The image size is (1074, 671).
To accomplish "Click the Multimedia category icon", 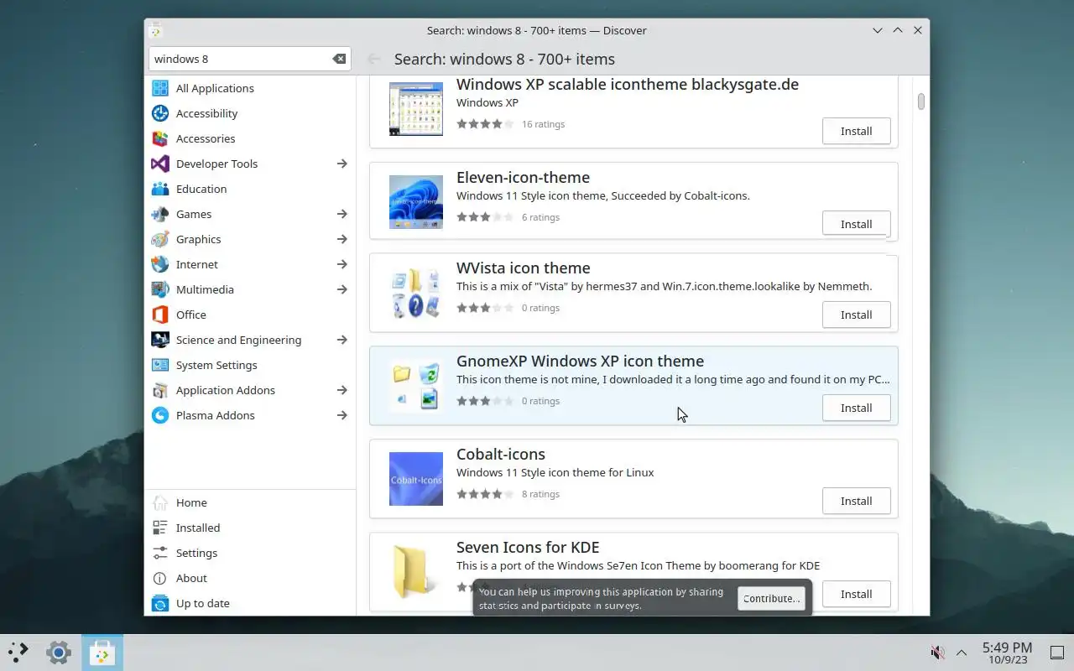I will pyautogui.click(x=160, y=289).
